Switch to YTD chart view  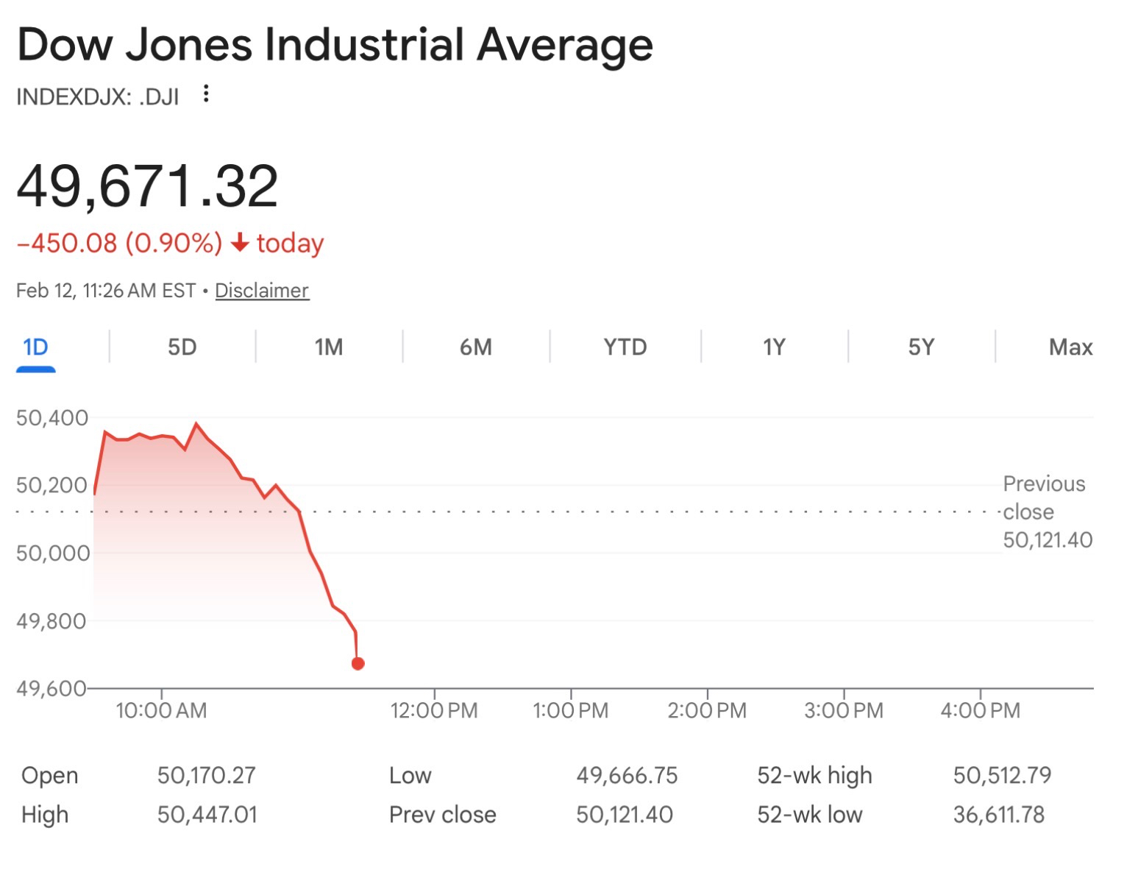click(x=625, y=347)
